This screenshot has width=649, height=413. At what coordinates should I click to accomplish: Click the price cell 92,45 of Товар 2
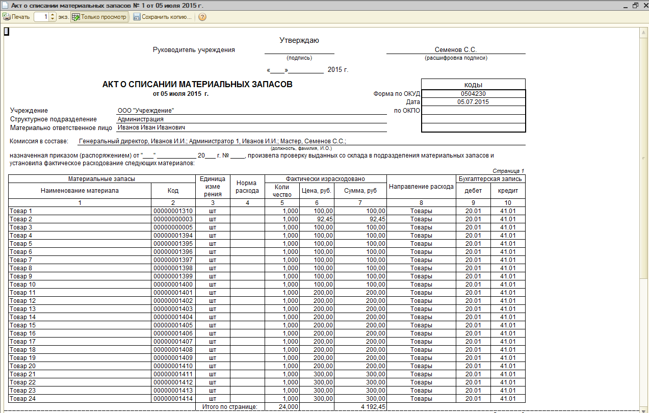[317, 219]
